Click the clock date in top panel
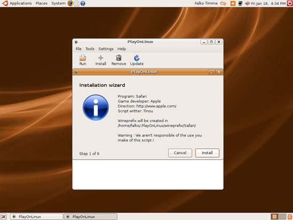Viewport: 293px width, 220px height. [x=268, y=3]
